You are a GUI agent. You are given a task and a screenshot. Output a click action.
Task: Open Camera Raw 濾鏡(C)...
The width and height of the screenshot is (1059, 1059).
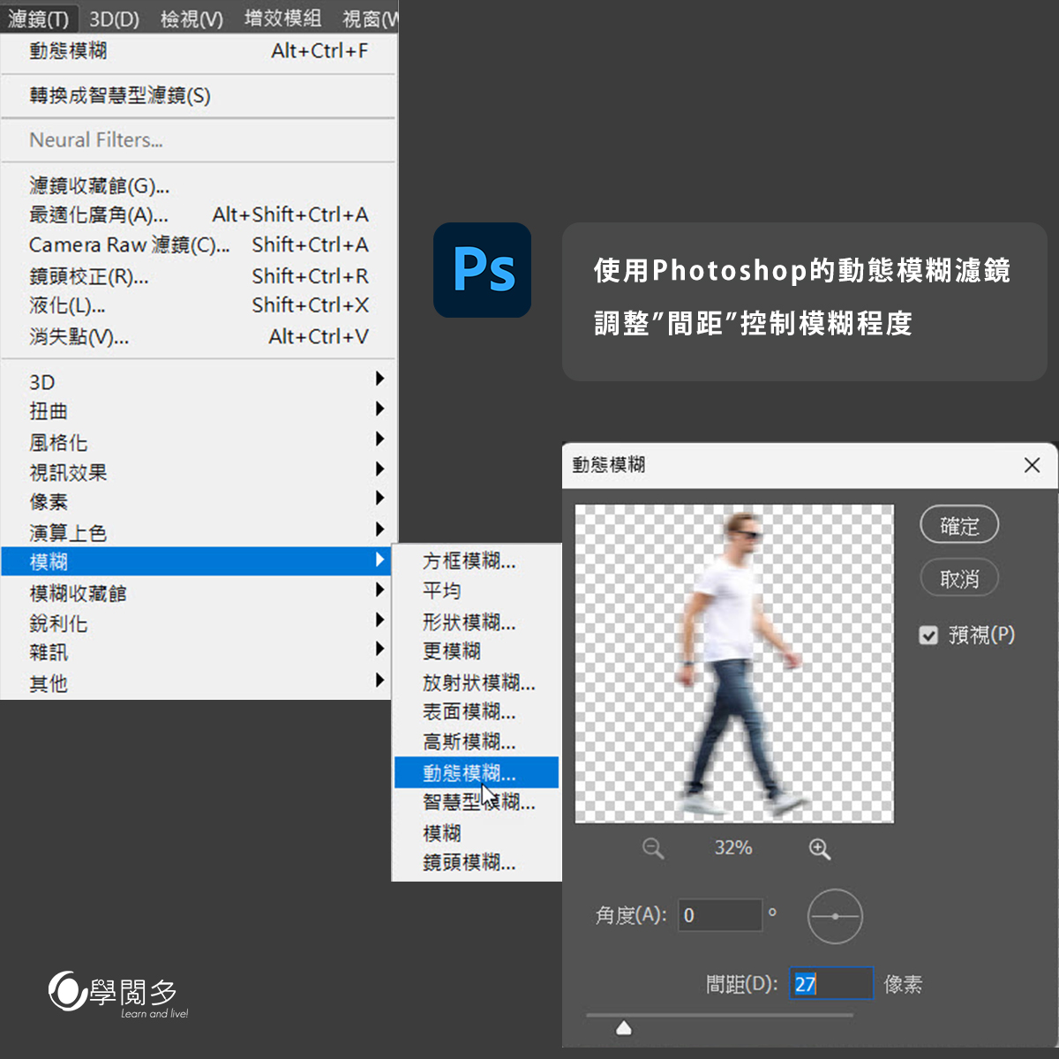(199, 244)
